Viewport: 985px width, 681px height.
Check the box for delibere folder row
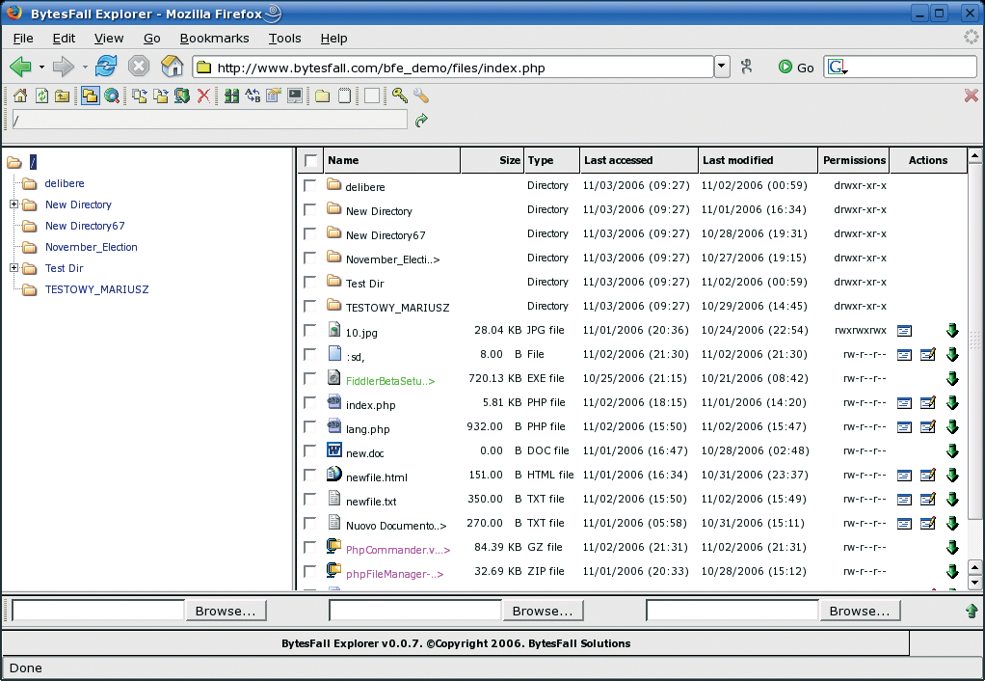point(309,185)
